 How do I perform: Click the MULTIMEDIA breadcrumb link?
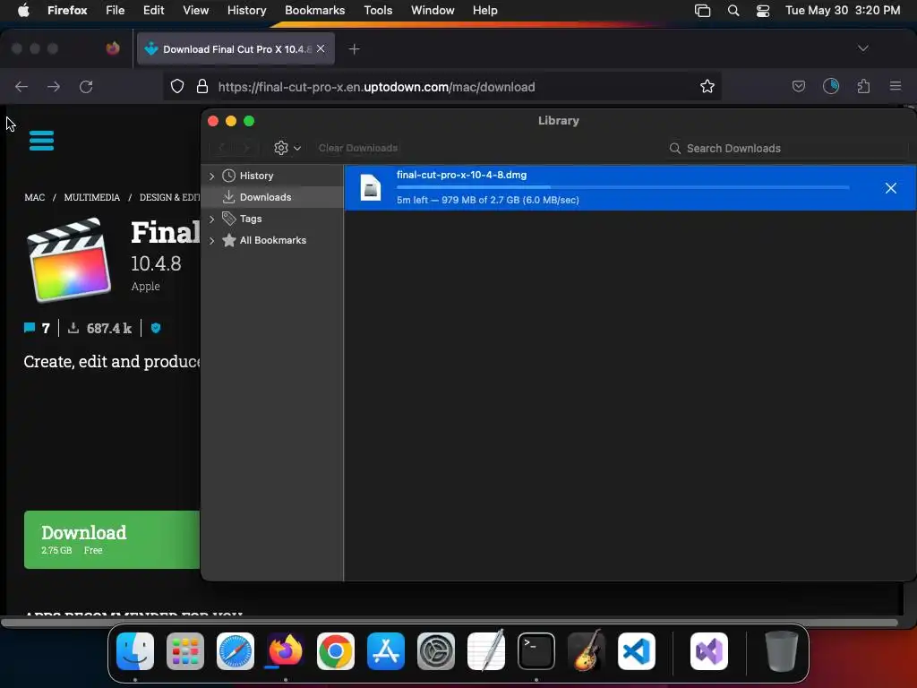(x=92, y=198)
